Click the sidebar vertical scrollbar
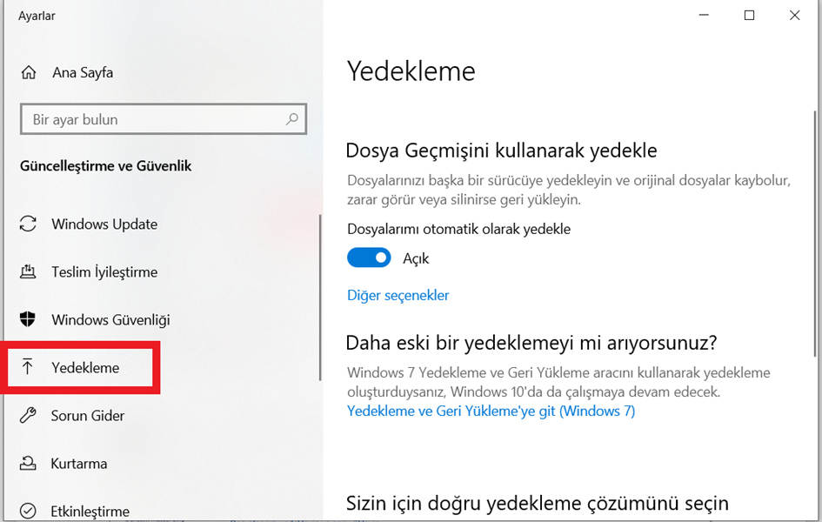 320,298
